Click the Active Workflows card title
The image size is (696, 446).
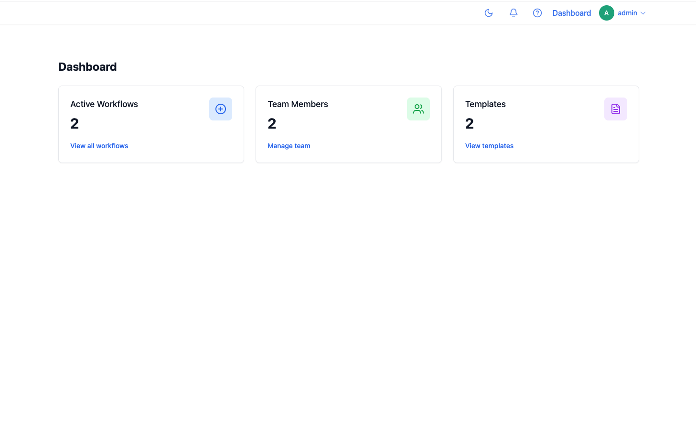coord(104,104)
